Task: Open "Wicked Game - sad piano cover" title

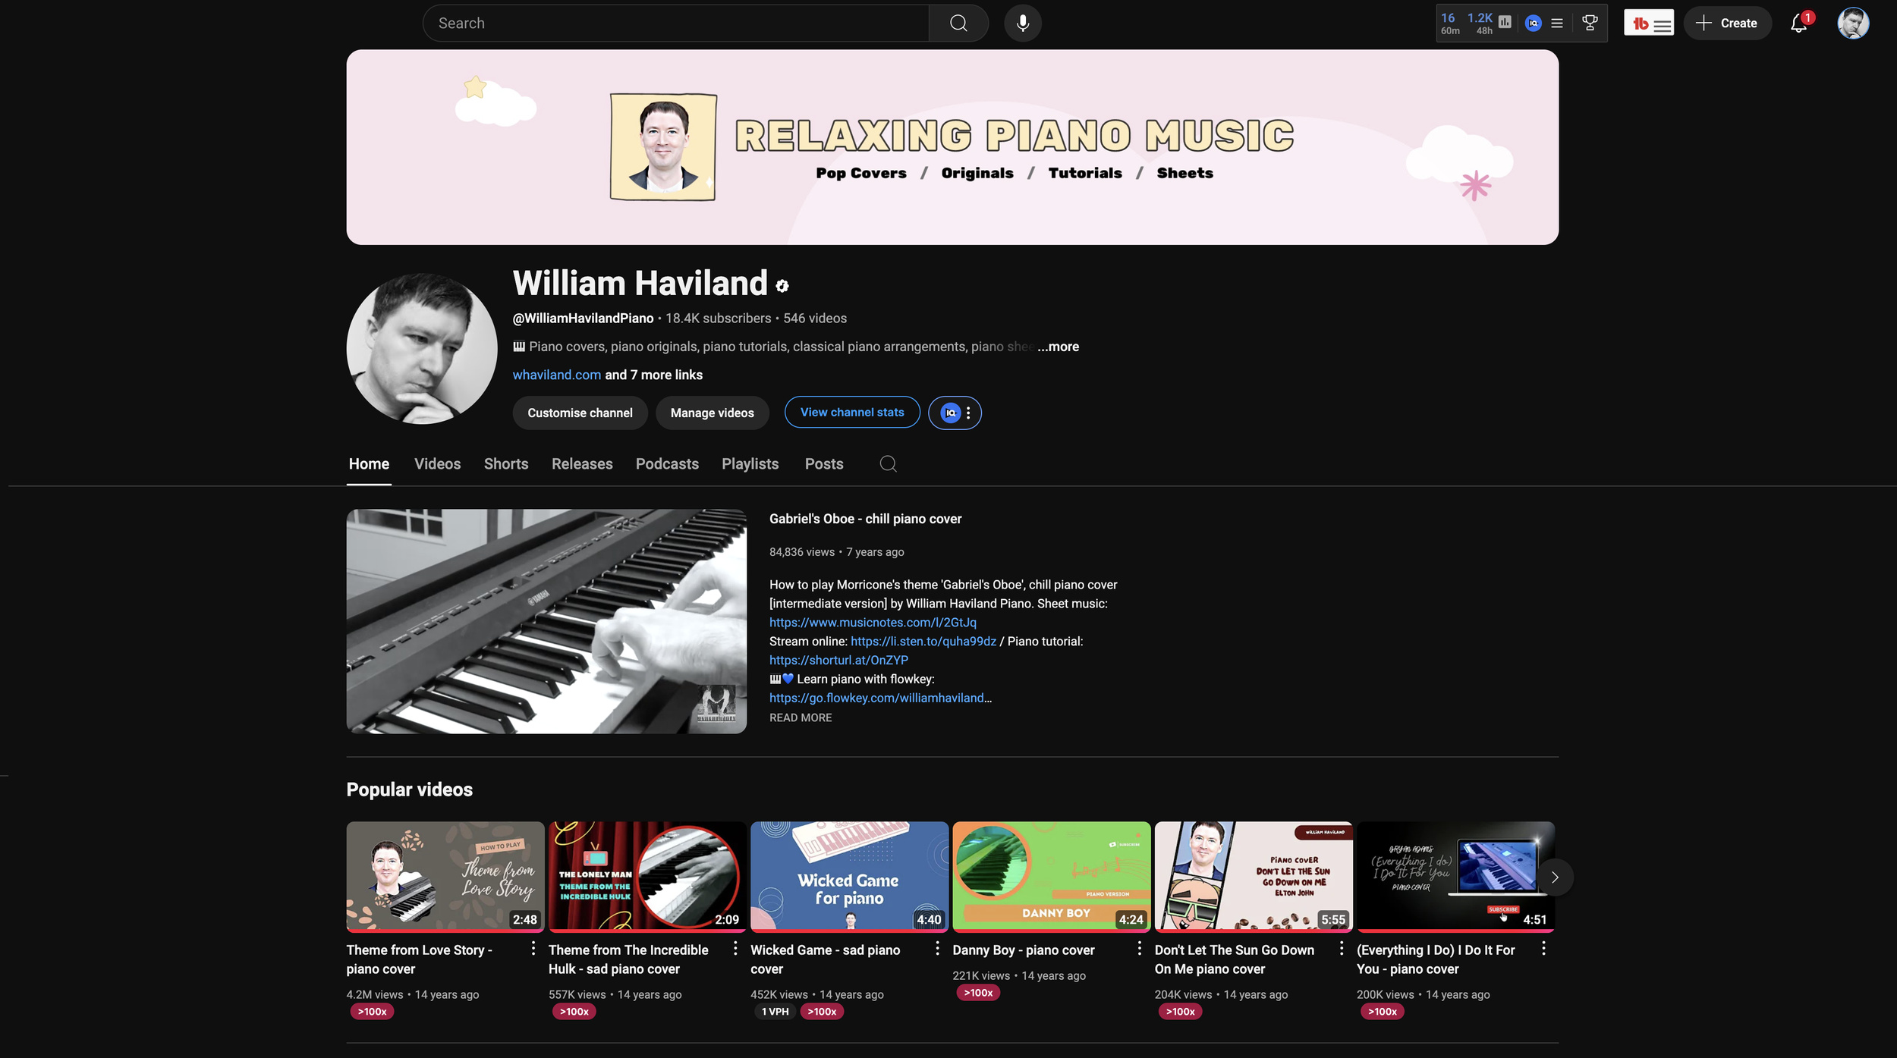Action: click(826, 959)
